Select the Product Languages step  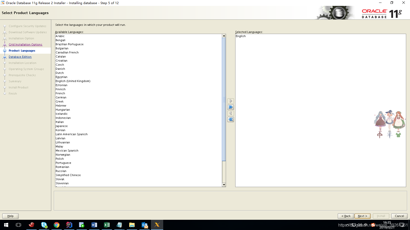coord(22,51)
